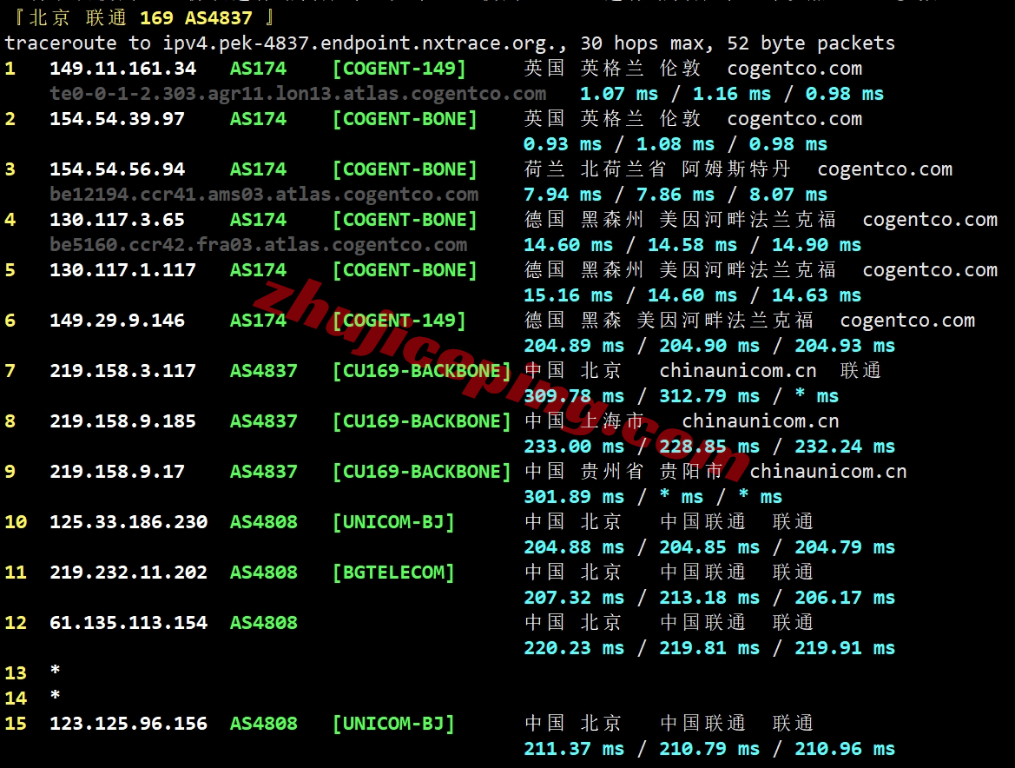Click latency value 312.79 ms
This screenshot has width=1015, height=768.
[709, 396]
